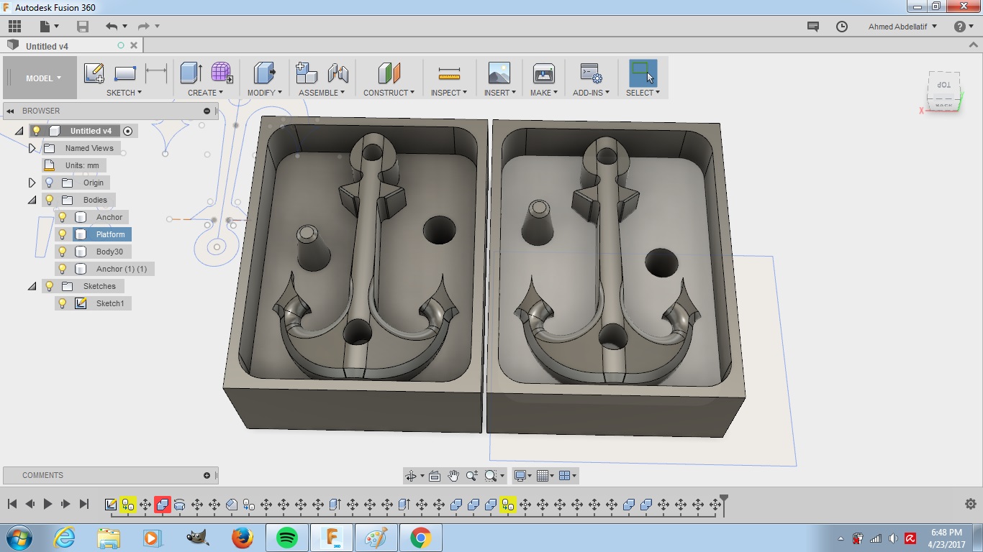
Task: Select the Press Pull tool
Action: pyautogui.click(x=264, y=73)
